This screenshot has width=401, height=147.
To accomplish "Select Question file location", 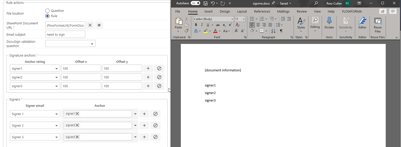I will point(47,11).
